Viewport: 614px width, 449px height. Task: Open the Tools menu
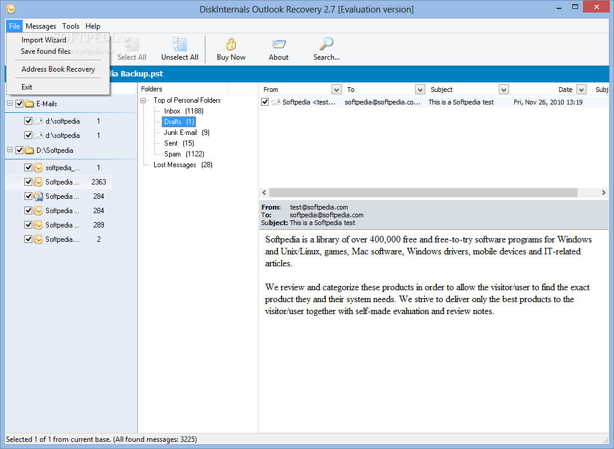(x=70, y=26)
